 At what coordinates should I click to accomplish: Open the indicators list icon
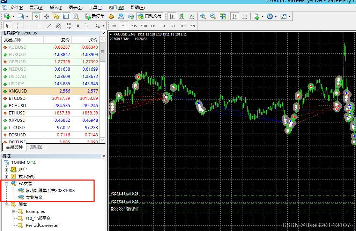(257, 16)
